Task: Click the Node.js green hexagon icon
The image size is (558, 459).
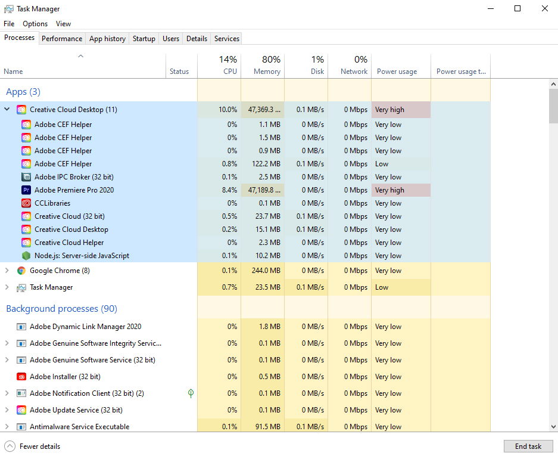Action: (26, 256)
